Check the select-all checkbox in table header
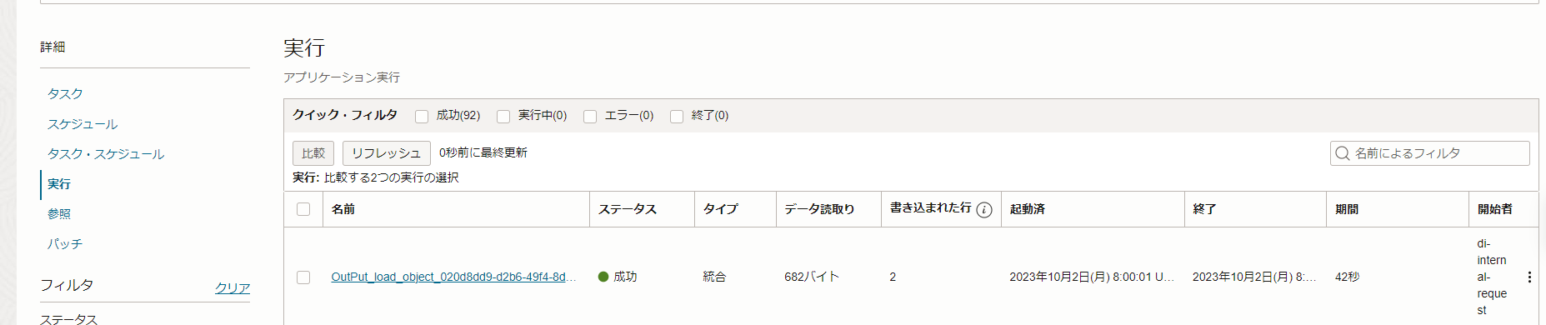Viewport: 1546px width, 325px height. point(303,209)
